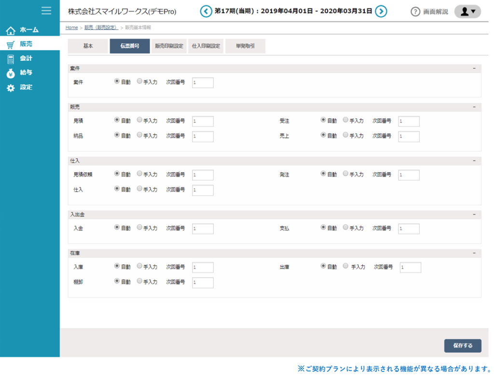Select 手入力 for 入金
Screen dimensions: 494x379
139,227
